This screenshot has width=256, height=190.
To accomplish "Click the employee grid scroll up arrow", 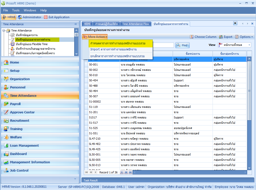I will pos(249,59).
